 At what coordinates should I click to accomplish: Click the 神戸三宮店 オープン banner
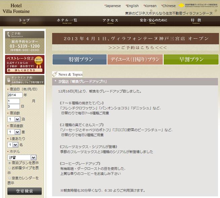pos(135,39)
